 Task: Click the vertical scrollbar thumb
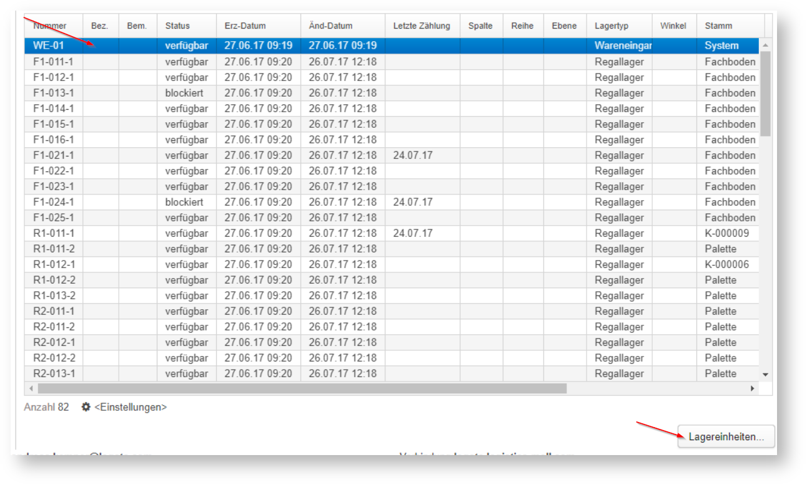tap(766, 94)
